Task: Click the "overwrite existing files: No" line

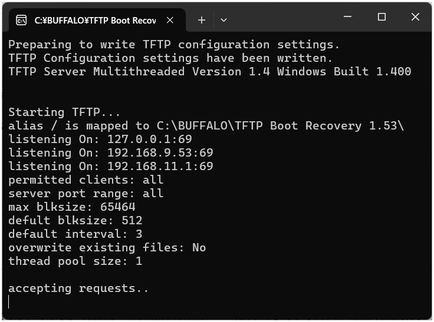Action: pyautogui.click(x=107, y=248)
